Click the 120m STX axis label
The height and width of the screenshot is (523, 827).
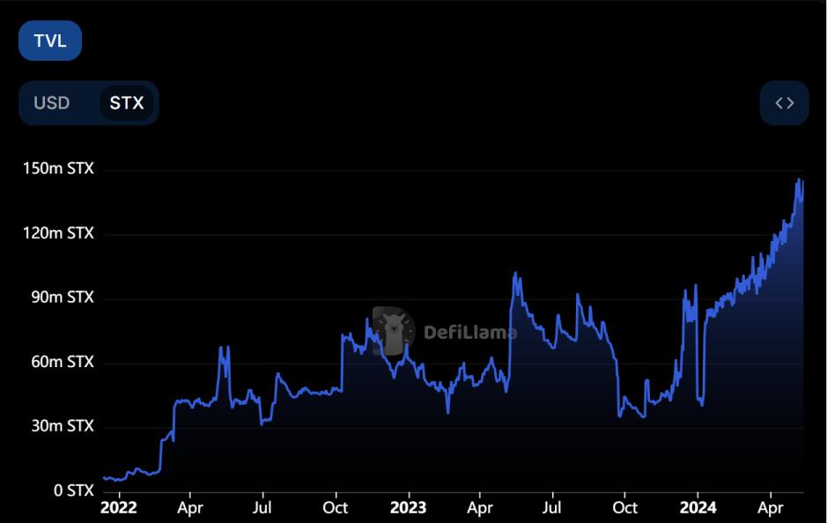58,233
